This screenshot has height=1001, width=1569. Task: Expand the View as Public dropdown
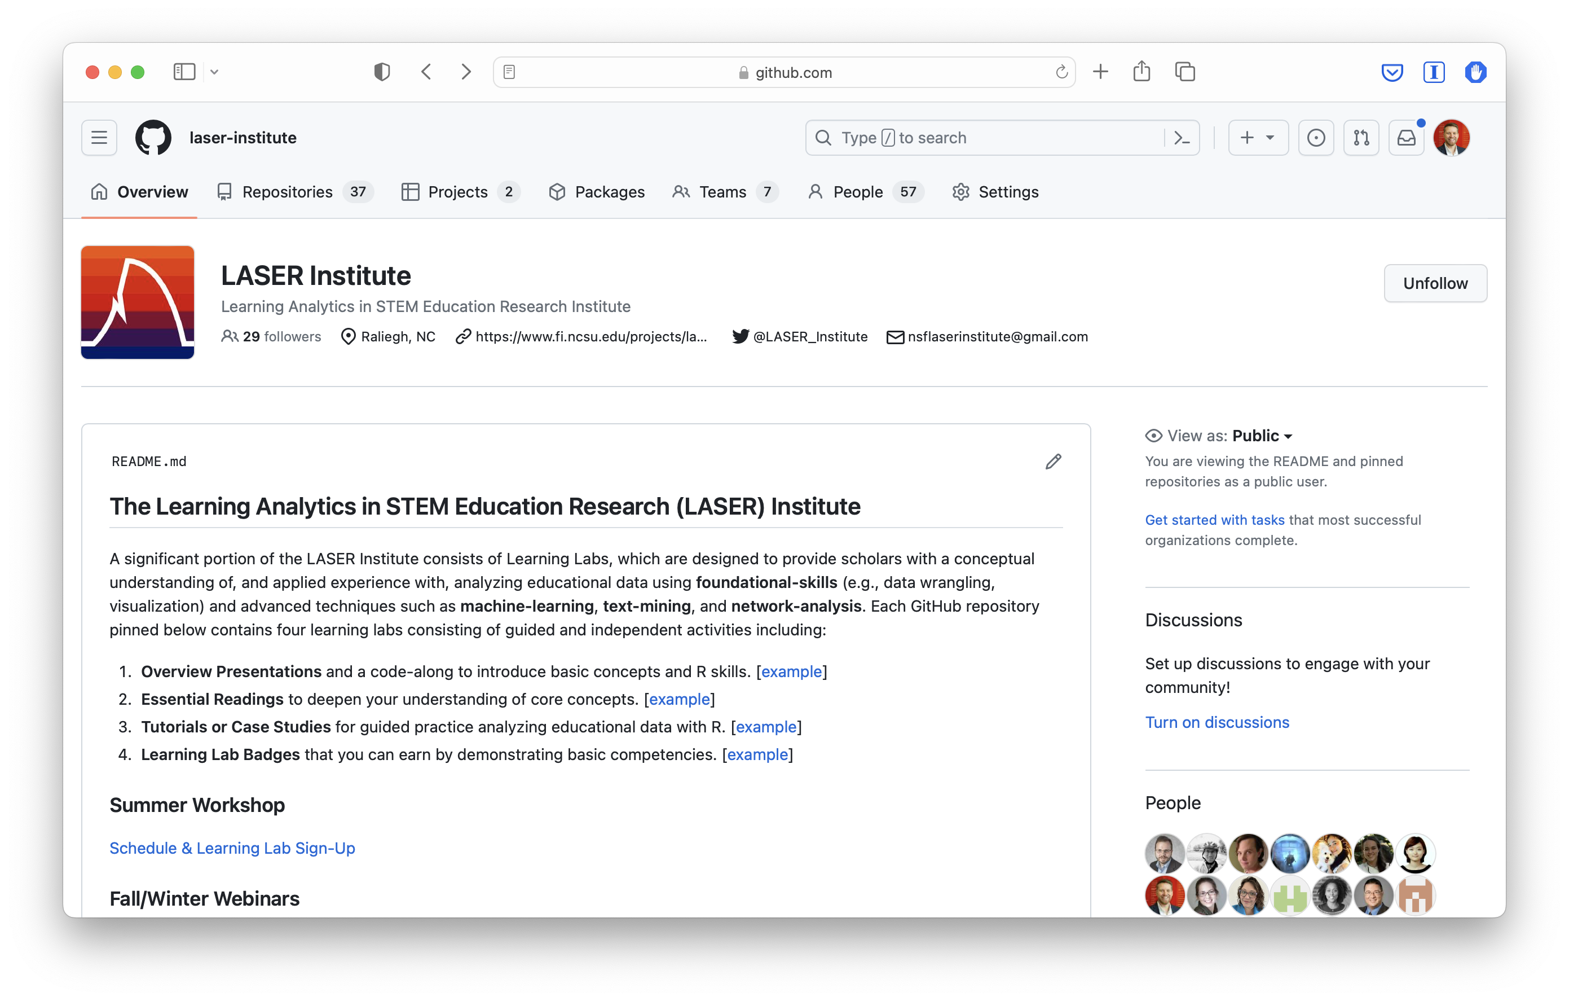point(1262,436)
